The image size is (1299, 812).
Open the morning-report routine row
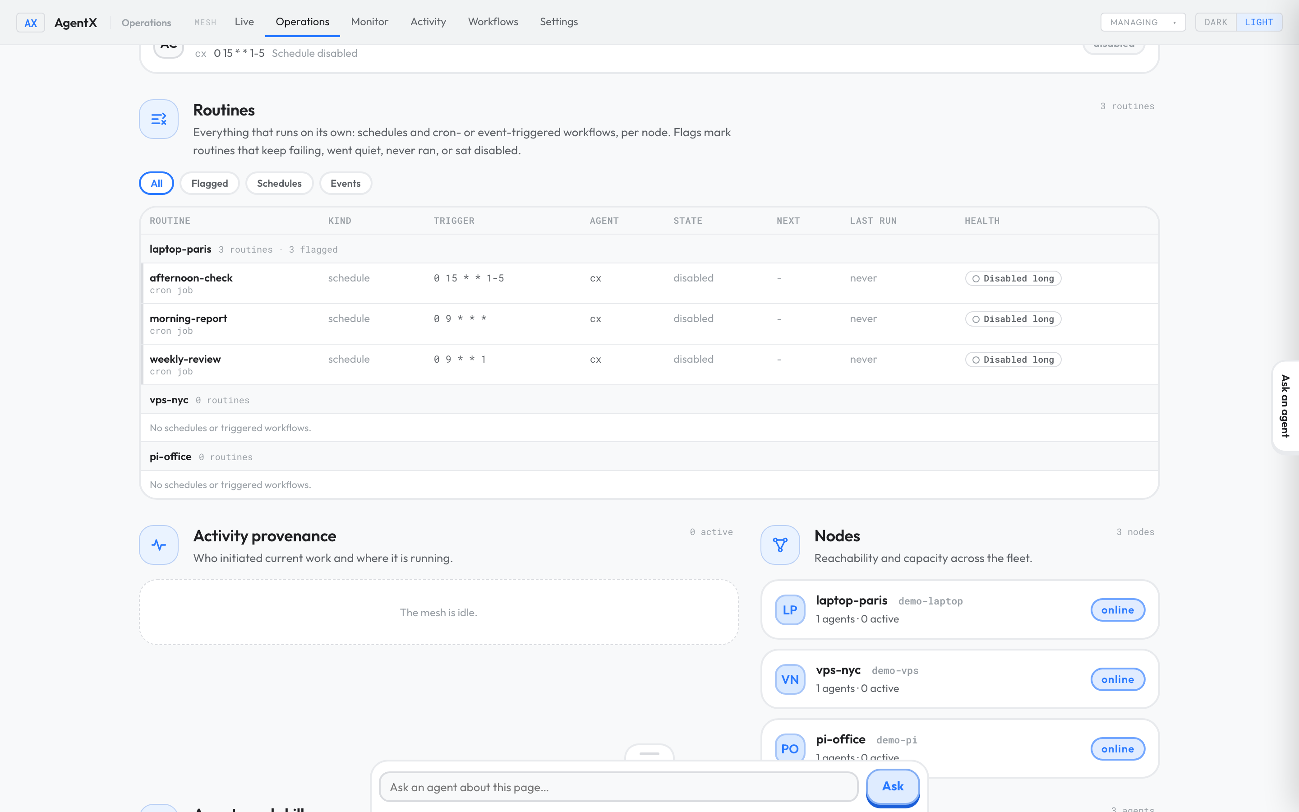[649, 324]
